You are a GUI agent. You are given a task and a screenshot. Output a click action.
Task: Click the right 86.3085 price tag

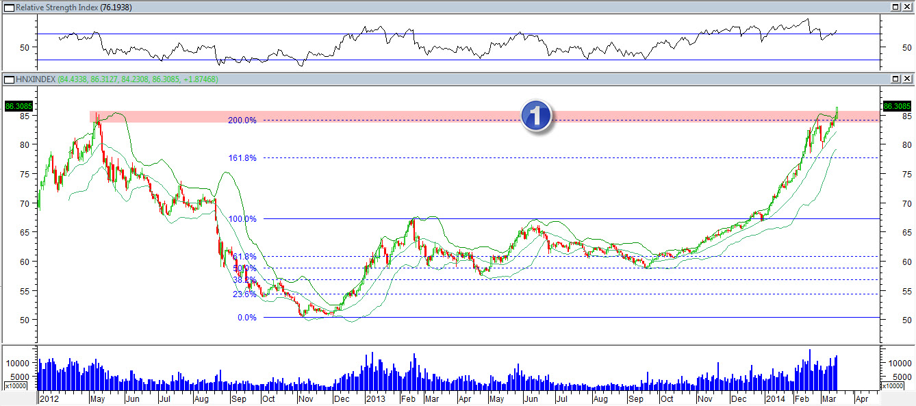tap(895, 106)
